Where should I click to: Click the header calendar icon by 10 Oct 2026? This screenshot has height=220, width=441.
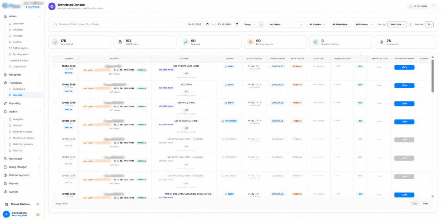tap(410, 6)
